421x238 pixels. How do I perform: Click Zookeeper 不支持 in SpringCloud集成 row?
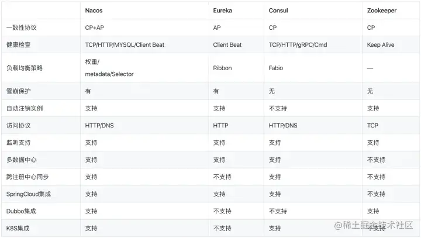click(376, 194)
